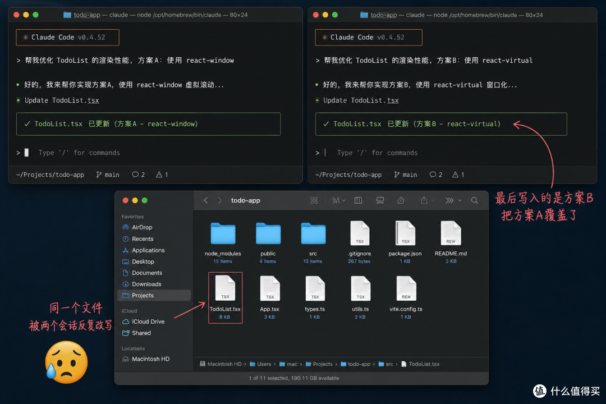The image size is (606, 404).
Task: Click ~/Projects/todo-app path in left terminal
Action: point(50,175)
